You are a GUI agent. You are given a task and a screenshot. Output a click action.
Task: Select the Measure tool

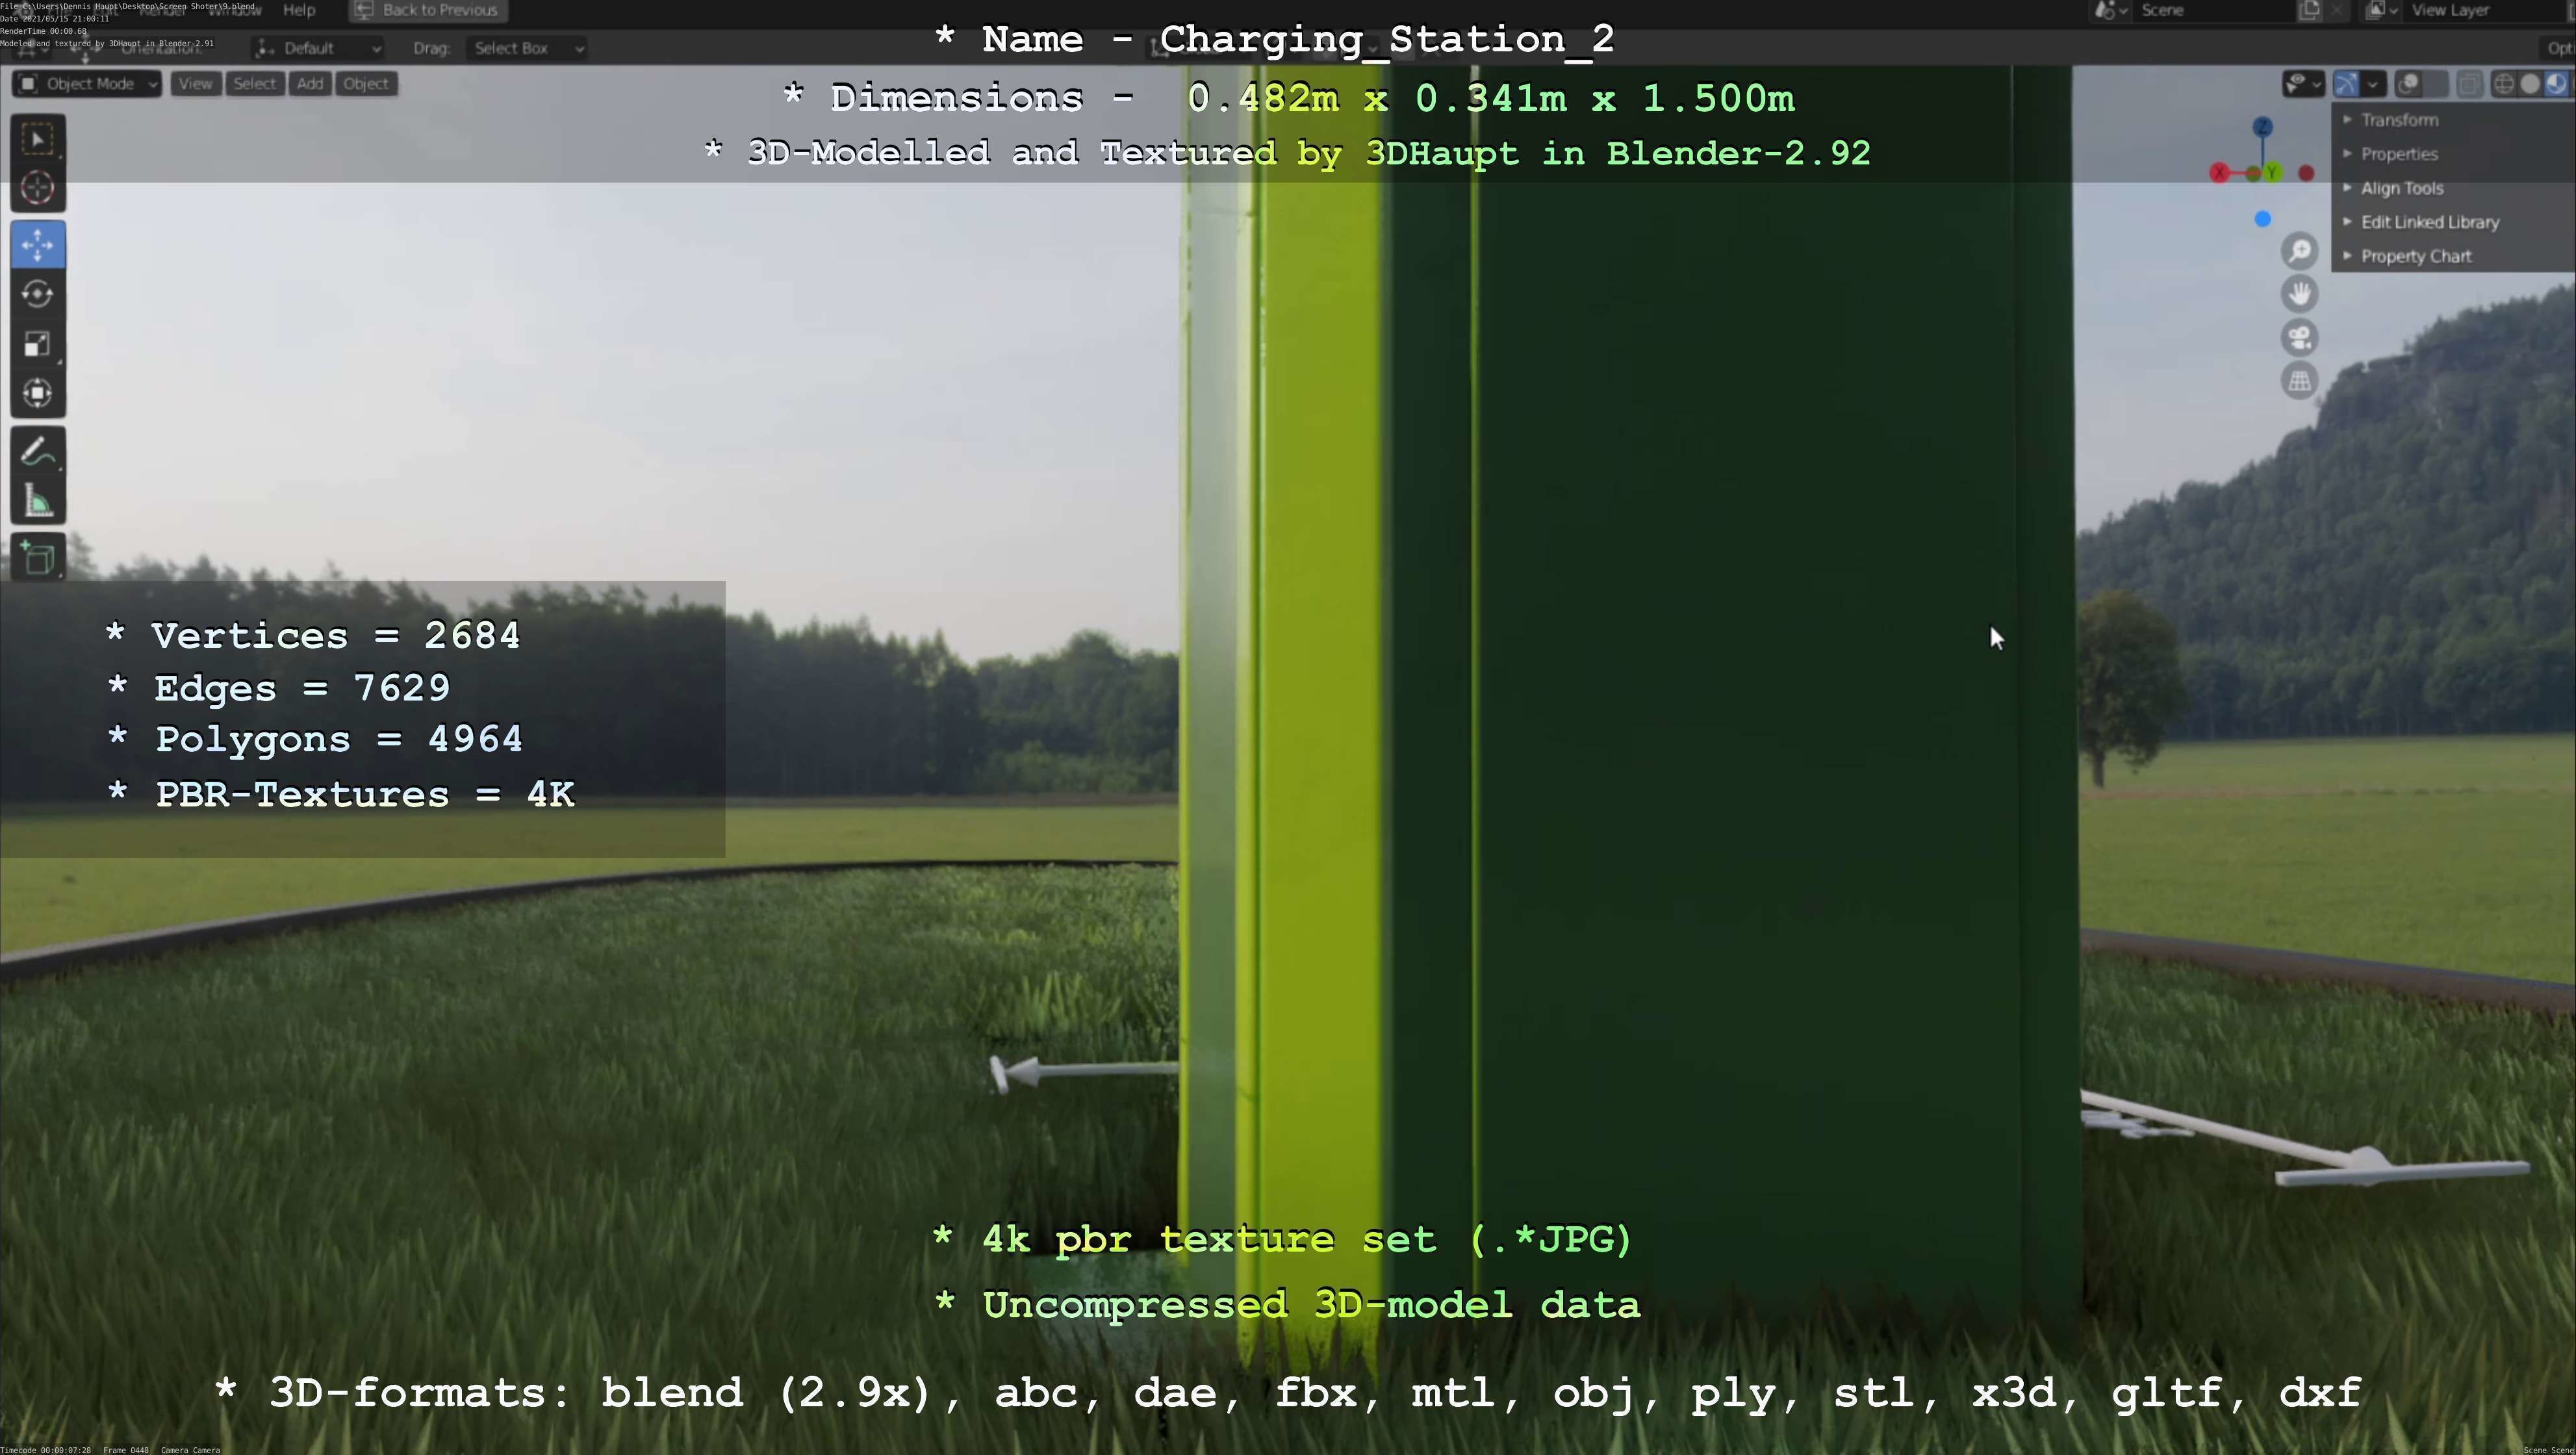coord(38,502)
